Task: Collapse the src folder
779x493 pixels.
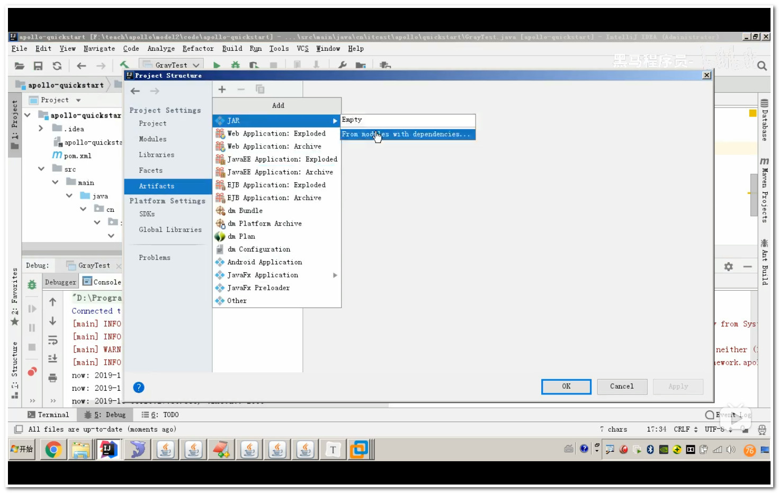Action: (x=41, y=169)
